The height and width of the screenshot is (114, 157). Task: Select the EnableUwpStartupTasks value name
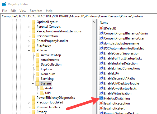coord(120,88)
